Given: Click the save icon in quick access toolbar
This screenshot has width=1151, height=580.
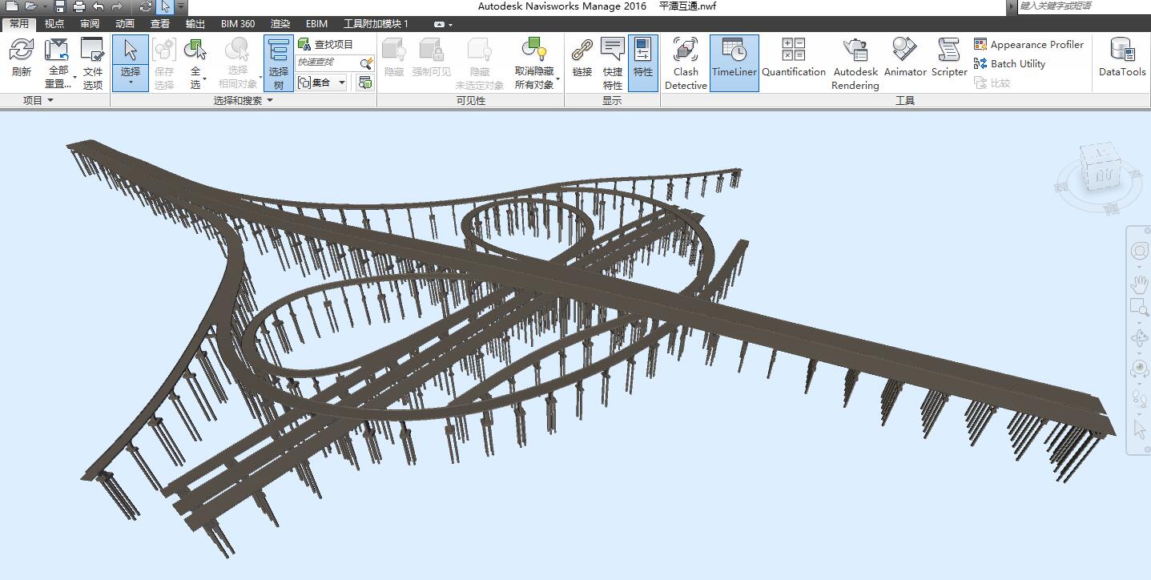Looking at the screenshot, I should (x=60, y=6).
